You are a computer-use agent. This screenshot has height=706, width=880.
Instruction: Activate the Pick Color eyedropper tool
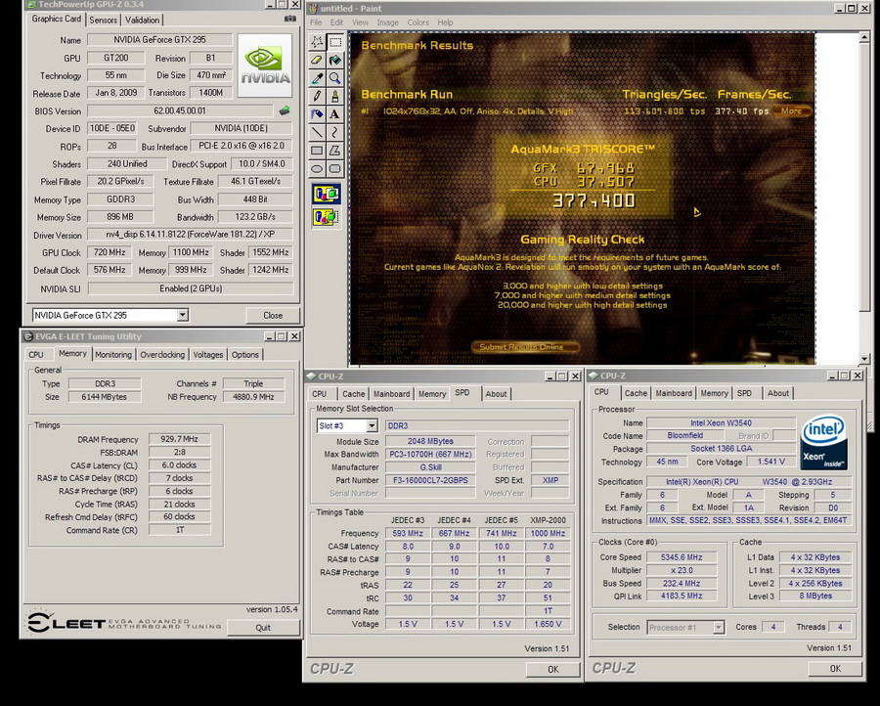click(317, 78)
